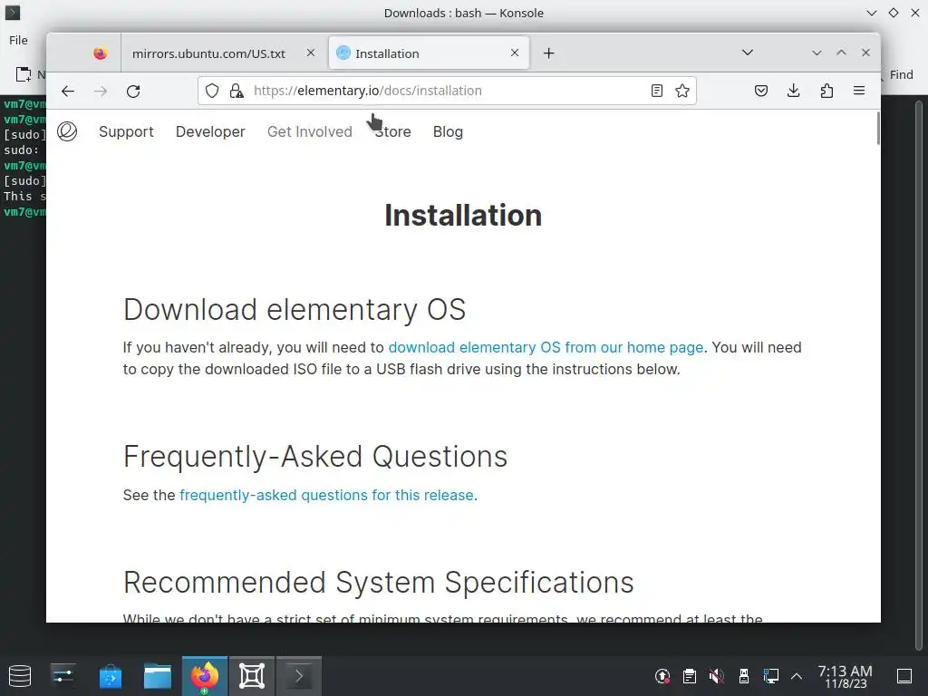The image size is (928, 696).
Task: Select the Installation tab
Action: click(x=429, y=53)
